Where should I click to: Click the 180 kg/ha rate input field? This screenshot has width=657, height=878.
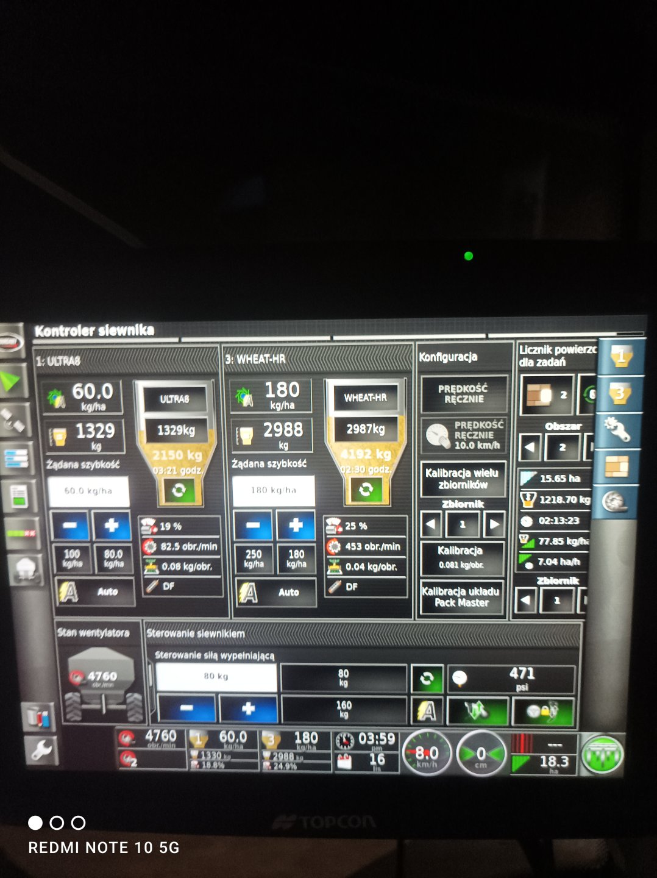pos(274,490)
